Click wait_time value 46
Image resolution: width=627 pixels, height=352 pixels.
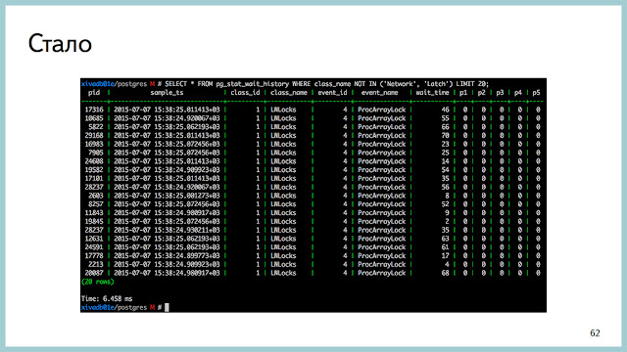[446, 110]
